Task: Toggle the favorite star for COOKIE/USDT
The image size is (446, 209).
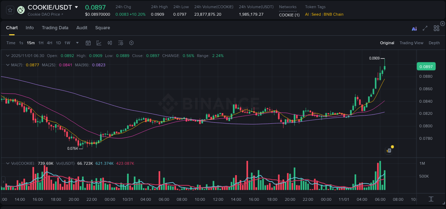Action: click(10, 10)
